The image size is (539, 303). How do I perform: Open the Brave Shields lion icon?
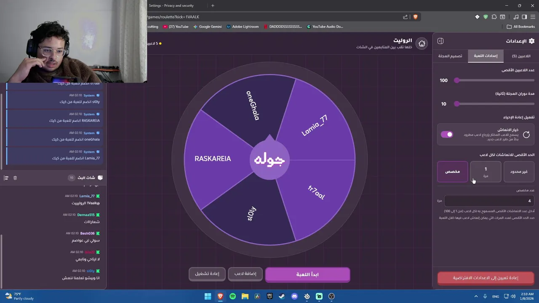(x=415, y=17)
